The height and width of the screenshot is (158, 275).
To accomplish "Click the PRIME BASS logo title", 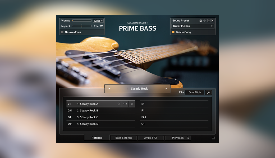I will coord(137,28).
